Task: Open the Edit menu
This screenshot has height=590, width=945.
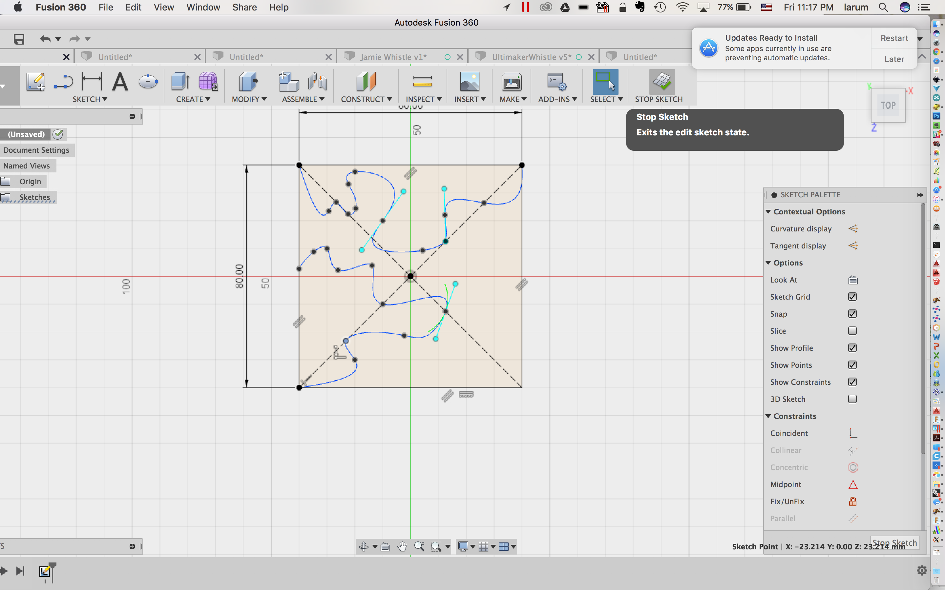Action: coord(133,8)
